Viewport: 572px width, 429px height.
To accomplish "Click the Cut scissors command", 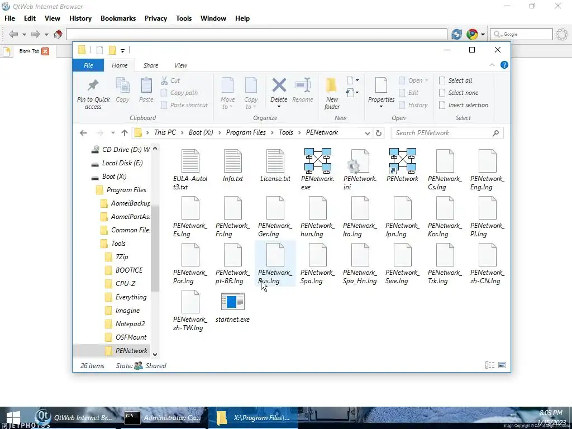I will (170, 80).
